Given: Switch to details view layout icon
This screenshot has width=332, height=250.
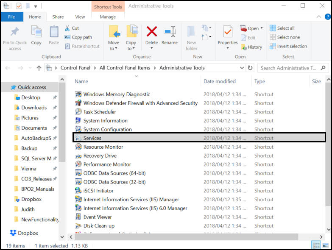Looking at the screenshot, I should (x=316, y=245).
